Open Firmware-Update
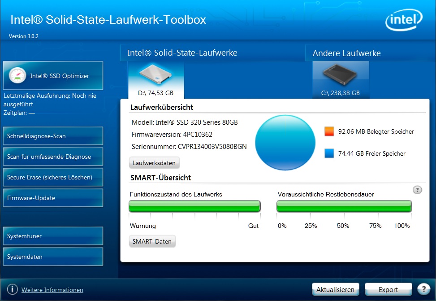 pyautogui.click(x=53, y=198)
